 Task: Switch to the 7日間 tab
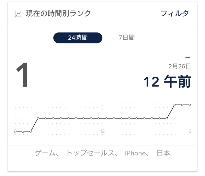click(127, 38)
